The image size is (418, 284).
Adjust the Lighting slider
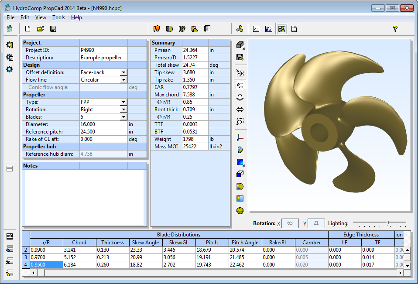[388, 223]
